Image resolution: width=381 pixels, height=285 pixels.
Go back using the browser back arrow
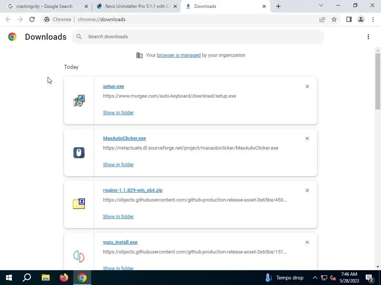tap(8, 19)
